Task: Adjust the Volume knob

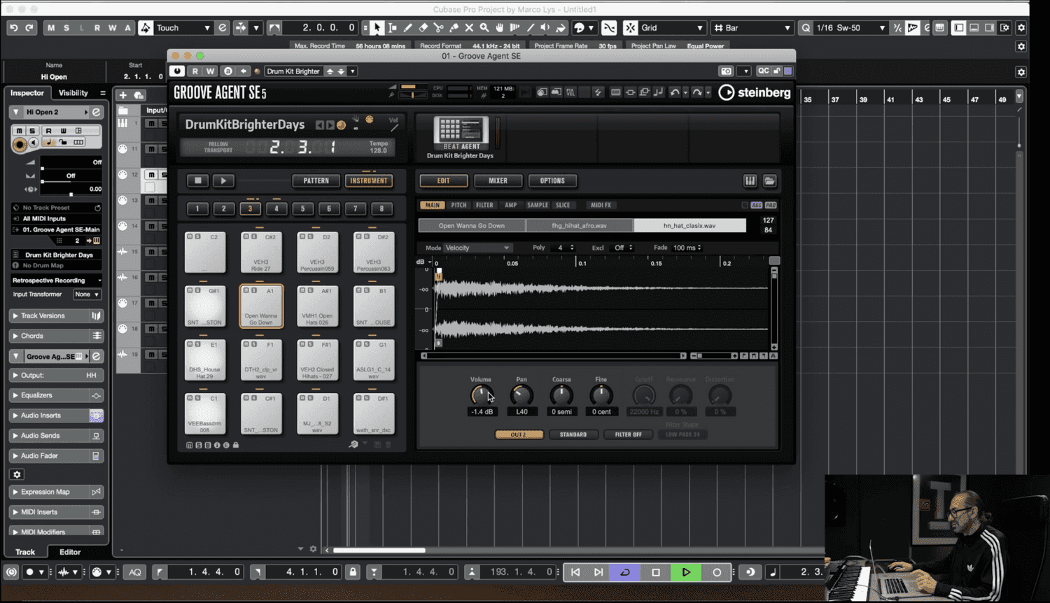Action: coord(481,395)
